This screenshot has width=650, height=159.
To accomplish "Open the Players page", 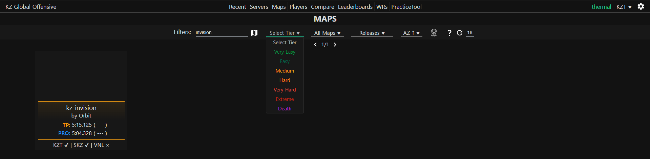I will click(x=298, y=7).
